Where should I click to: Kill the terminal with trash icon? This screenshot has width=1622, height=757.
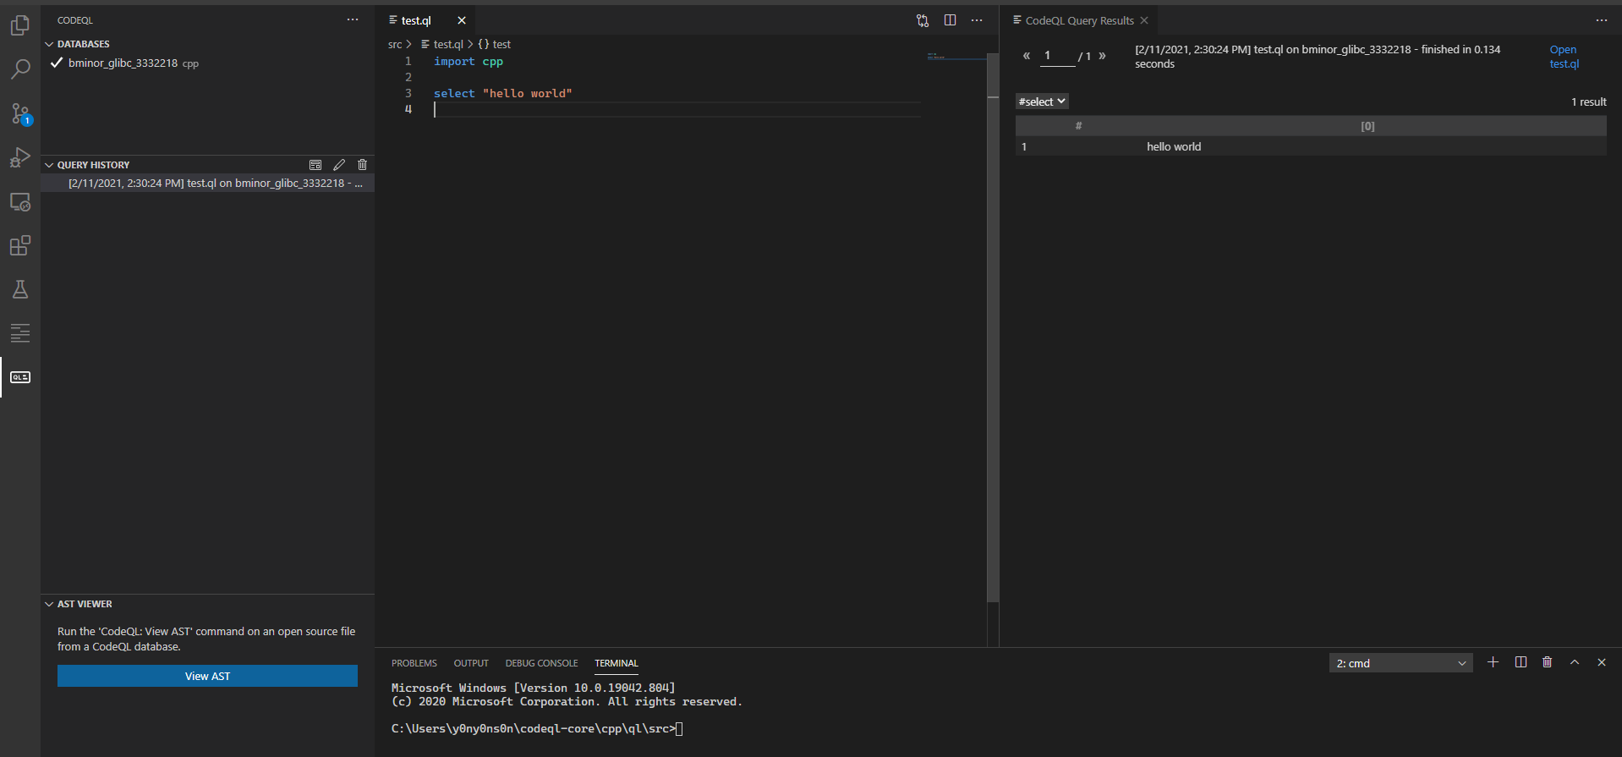[x=1547, y=662]
